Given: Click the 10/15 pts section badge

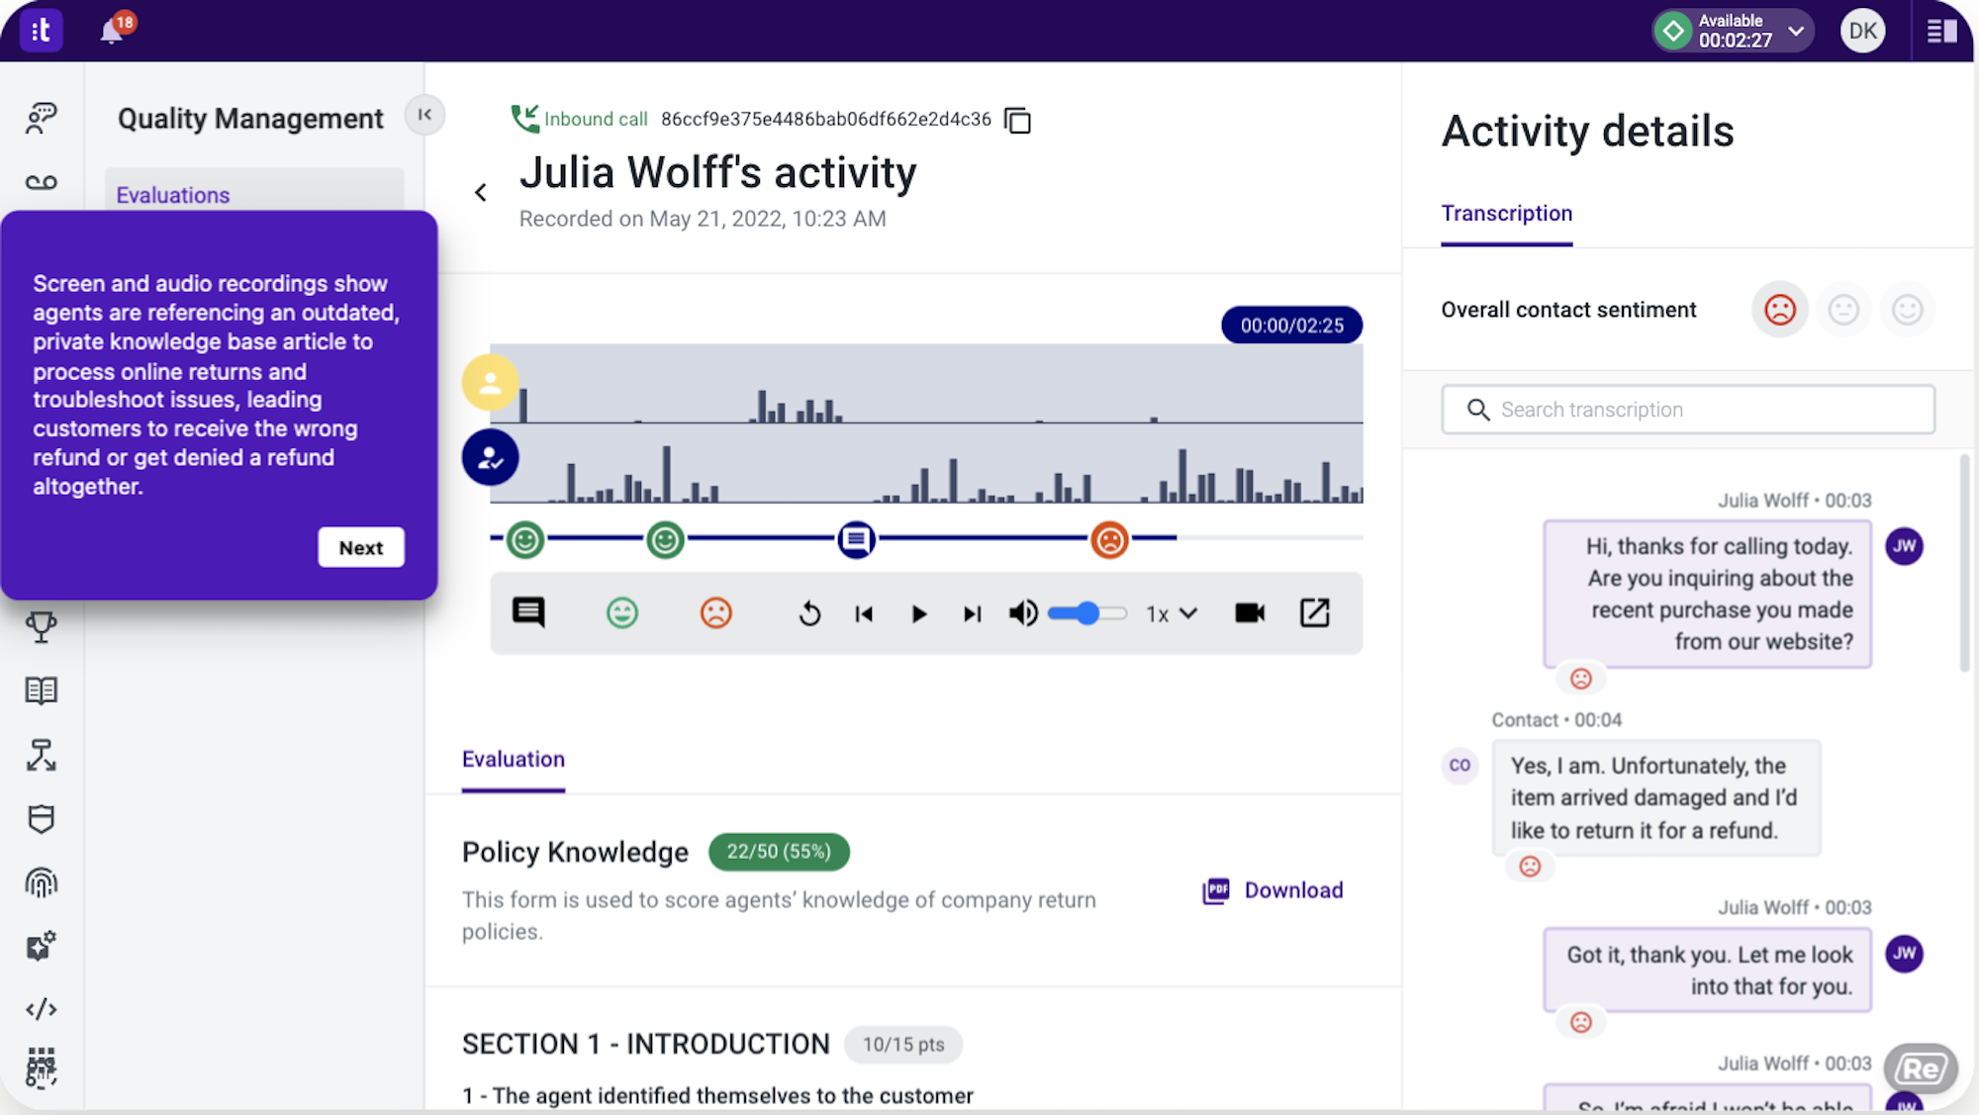Looking at the screenshot, I should pyautogui.click(x=903, y=1045).
